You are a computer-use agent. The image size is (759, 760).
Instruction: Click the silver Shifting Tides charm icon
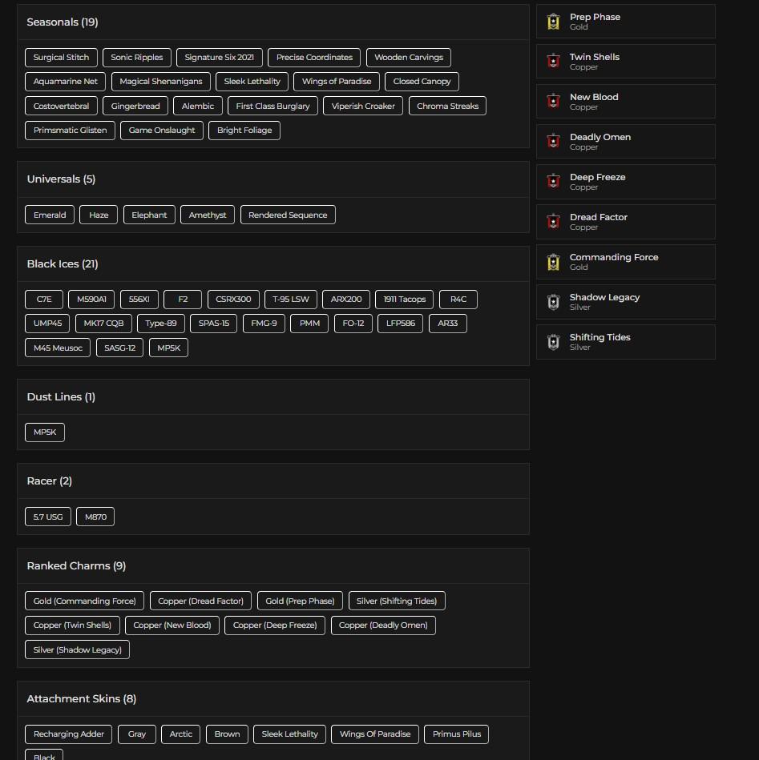pos(553,342)
